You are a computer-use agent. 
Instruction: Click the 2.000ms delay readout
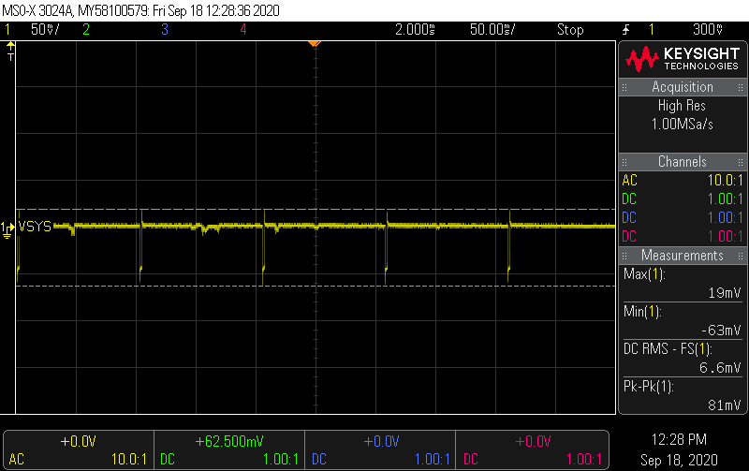pyautogui.click(x=415, y=30)
